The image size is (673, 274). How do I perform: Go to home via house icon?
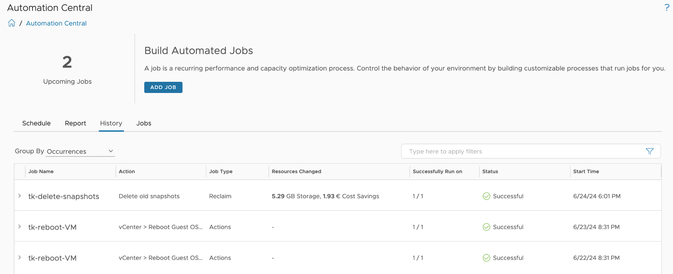[x=12, y=23]
